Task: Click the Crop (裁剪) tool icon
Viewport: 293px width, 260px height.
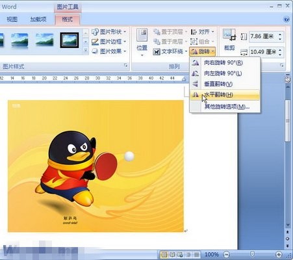Action: click(229, 40)
